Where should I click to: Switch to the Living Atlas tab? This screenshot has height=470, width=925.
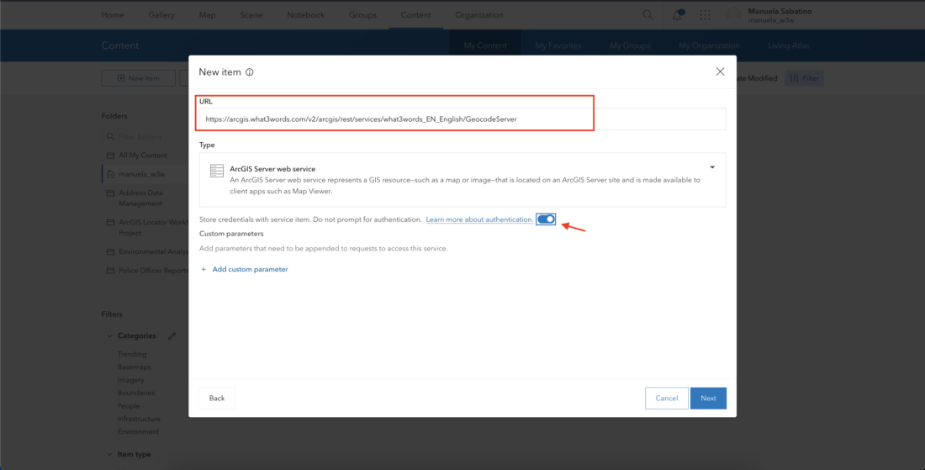[789, 45]
